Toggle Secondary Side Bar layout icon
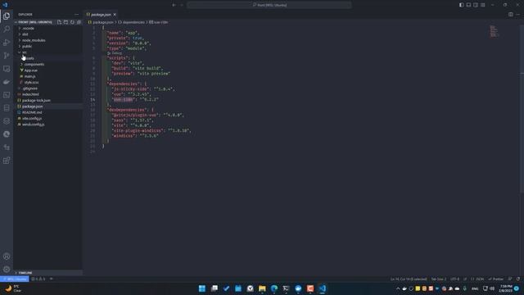524x295 pixels. point(476,5)
